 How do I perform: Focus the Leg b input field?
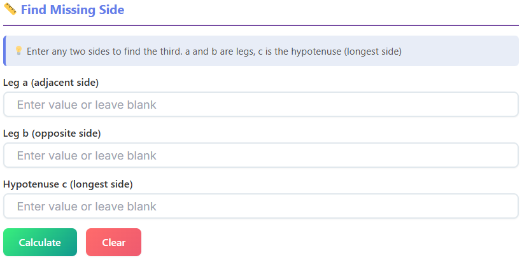coord(261,156)
